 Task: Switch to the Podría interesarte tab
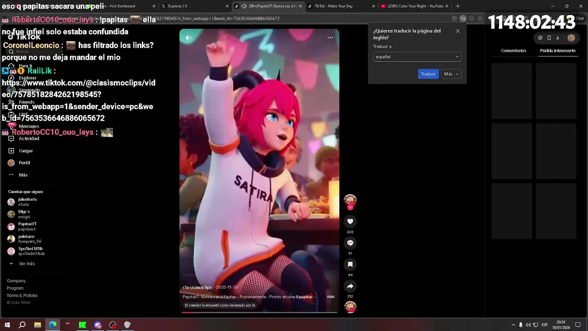point(558,51)
